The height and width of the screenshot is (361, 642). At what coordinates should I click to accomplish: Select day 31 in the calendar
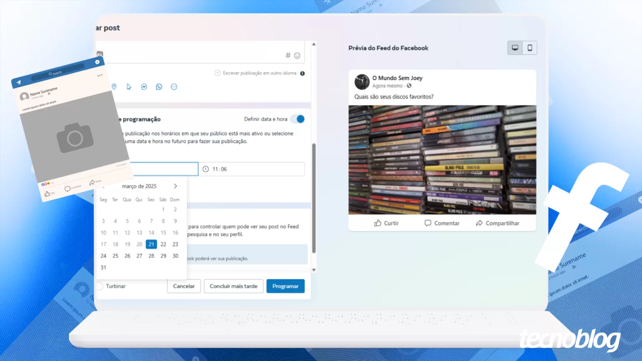(103, 267)
